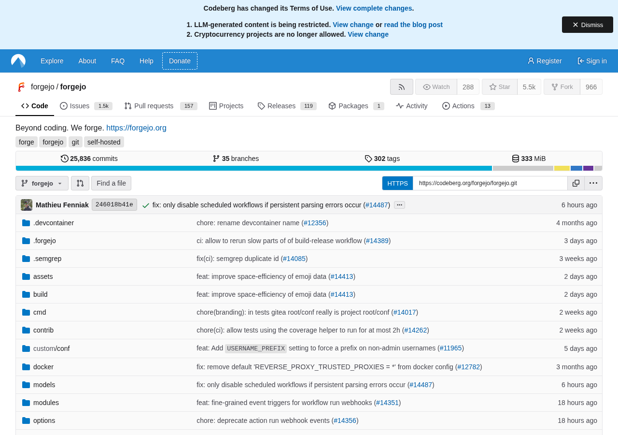The image size is (618, 435).
Task: Click the Register link
Action: click(545, 61)
